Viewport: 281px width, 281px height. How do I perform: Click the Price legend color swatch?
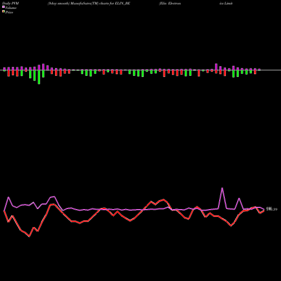coord(3,12)
